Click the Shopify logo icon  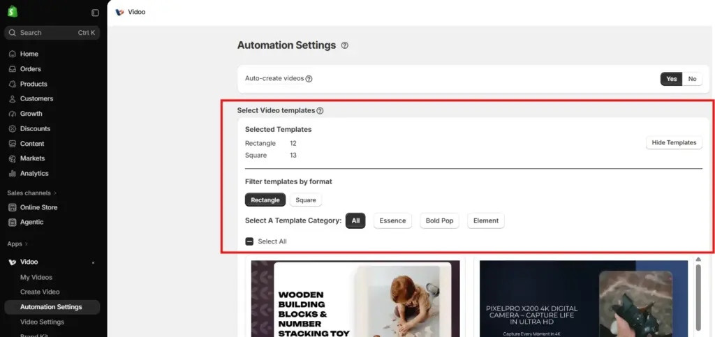13,12
